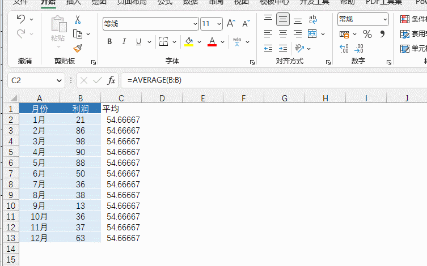
Task: Select all cells via corner triangle
Action: [13, 98]
